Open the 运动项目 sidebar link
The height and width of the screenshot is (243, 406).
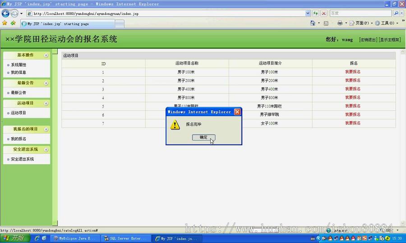[18, 113]
